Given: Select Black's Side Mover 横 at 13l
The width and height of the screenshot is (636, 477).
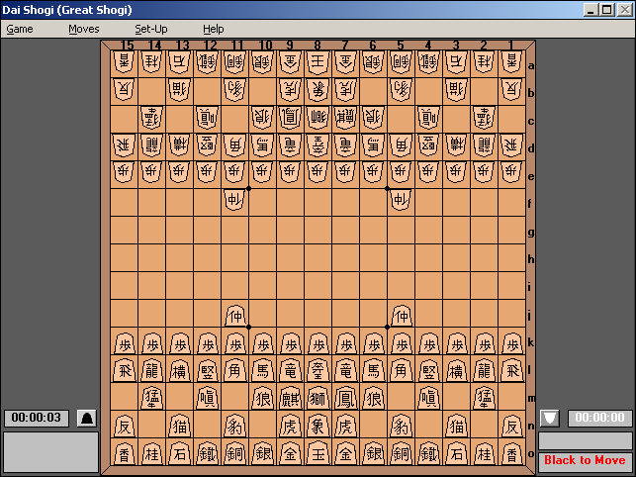Looking at the screenshot, I should (x=179, y=370).
